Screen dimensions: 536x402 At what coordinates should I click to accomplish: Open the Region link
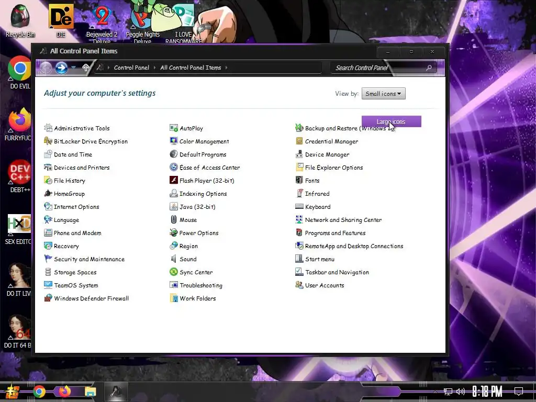(x=188, y=246)
